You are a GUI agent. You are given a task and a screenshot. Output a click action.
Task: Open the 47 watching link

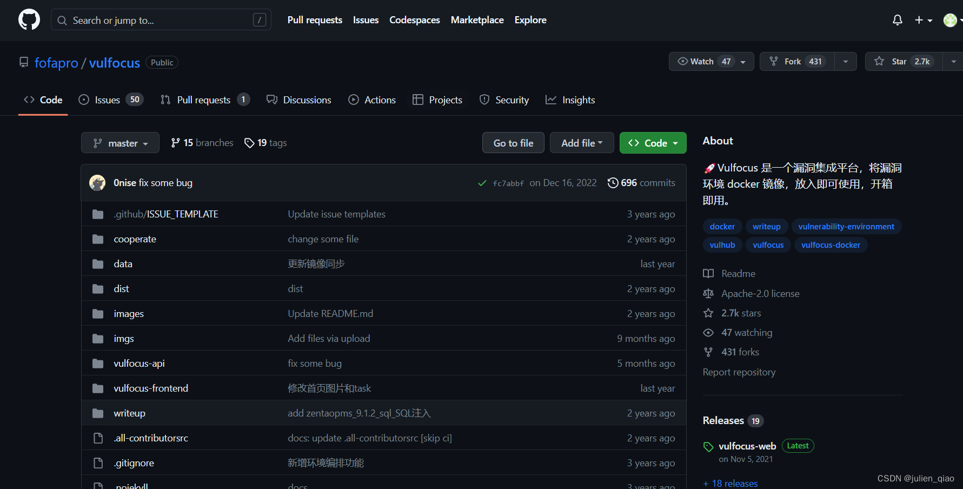click(x=738, y=333)
